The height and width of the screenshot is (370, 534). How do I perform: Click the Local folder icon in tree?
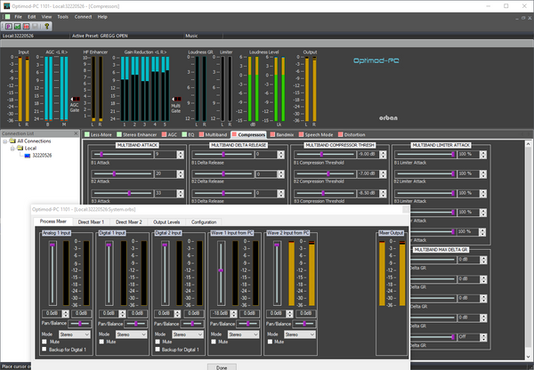point(20,148)
